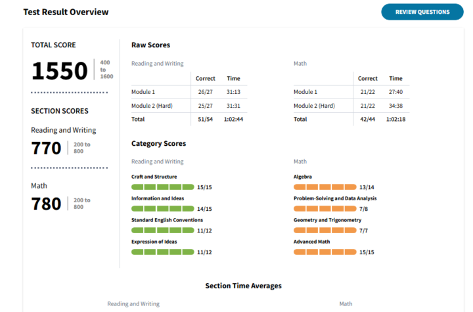473x312 pixels.
Task: Click the Raw Scores heading
Action: (x=150, y=45)
